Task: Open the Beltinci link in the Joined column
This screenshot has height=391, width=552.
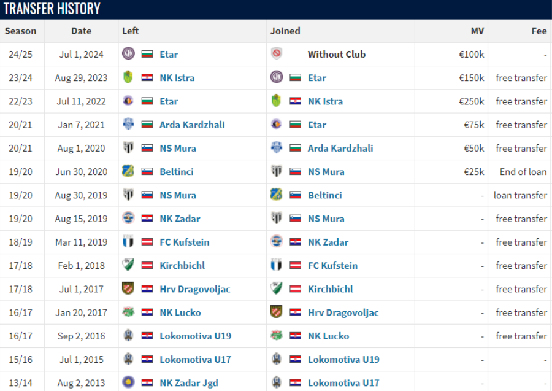Action: [325, 195]
